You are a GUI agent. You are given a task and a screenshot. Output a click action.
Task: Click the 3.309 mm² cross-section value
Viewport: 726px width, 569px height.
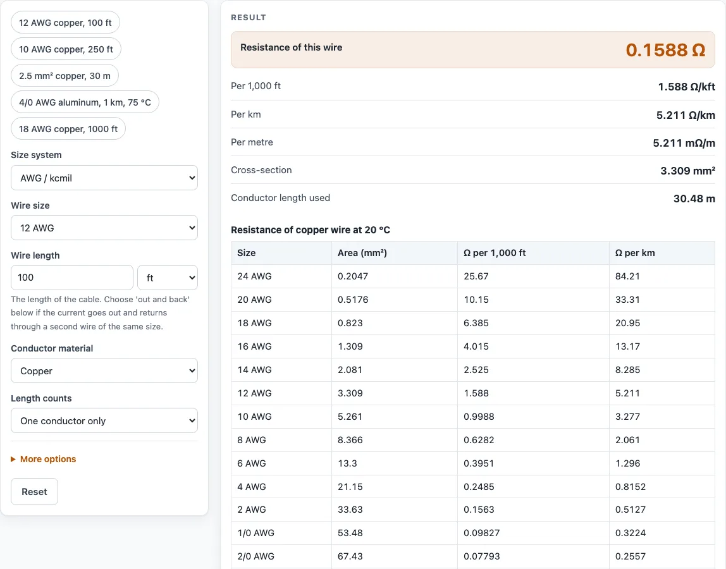[x=687, y=171]
